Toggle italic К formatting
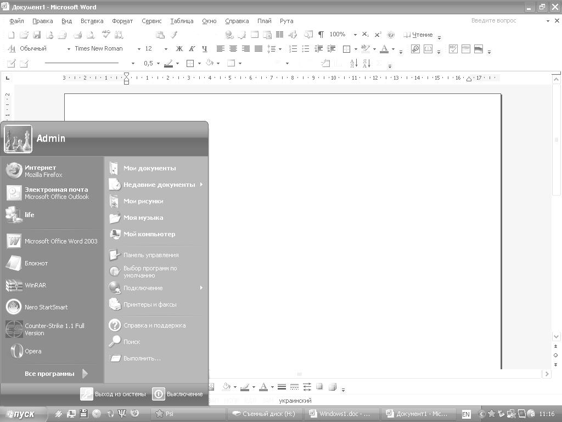 [x=192, y=49]
